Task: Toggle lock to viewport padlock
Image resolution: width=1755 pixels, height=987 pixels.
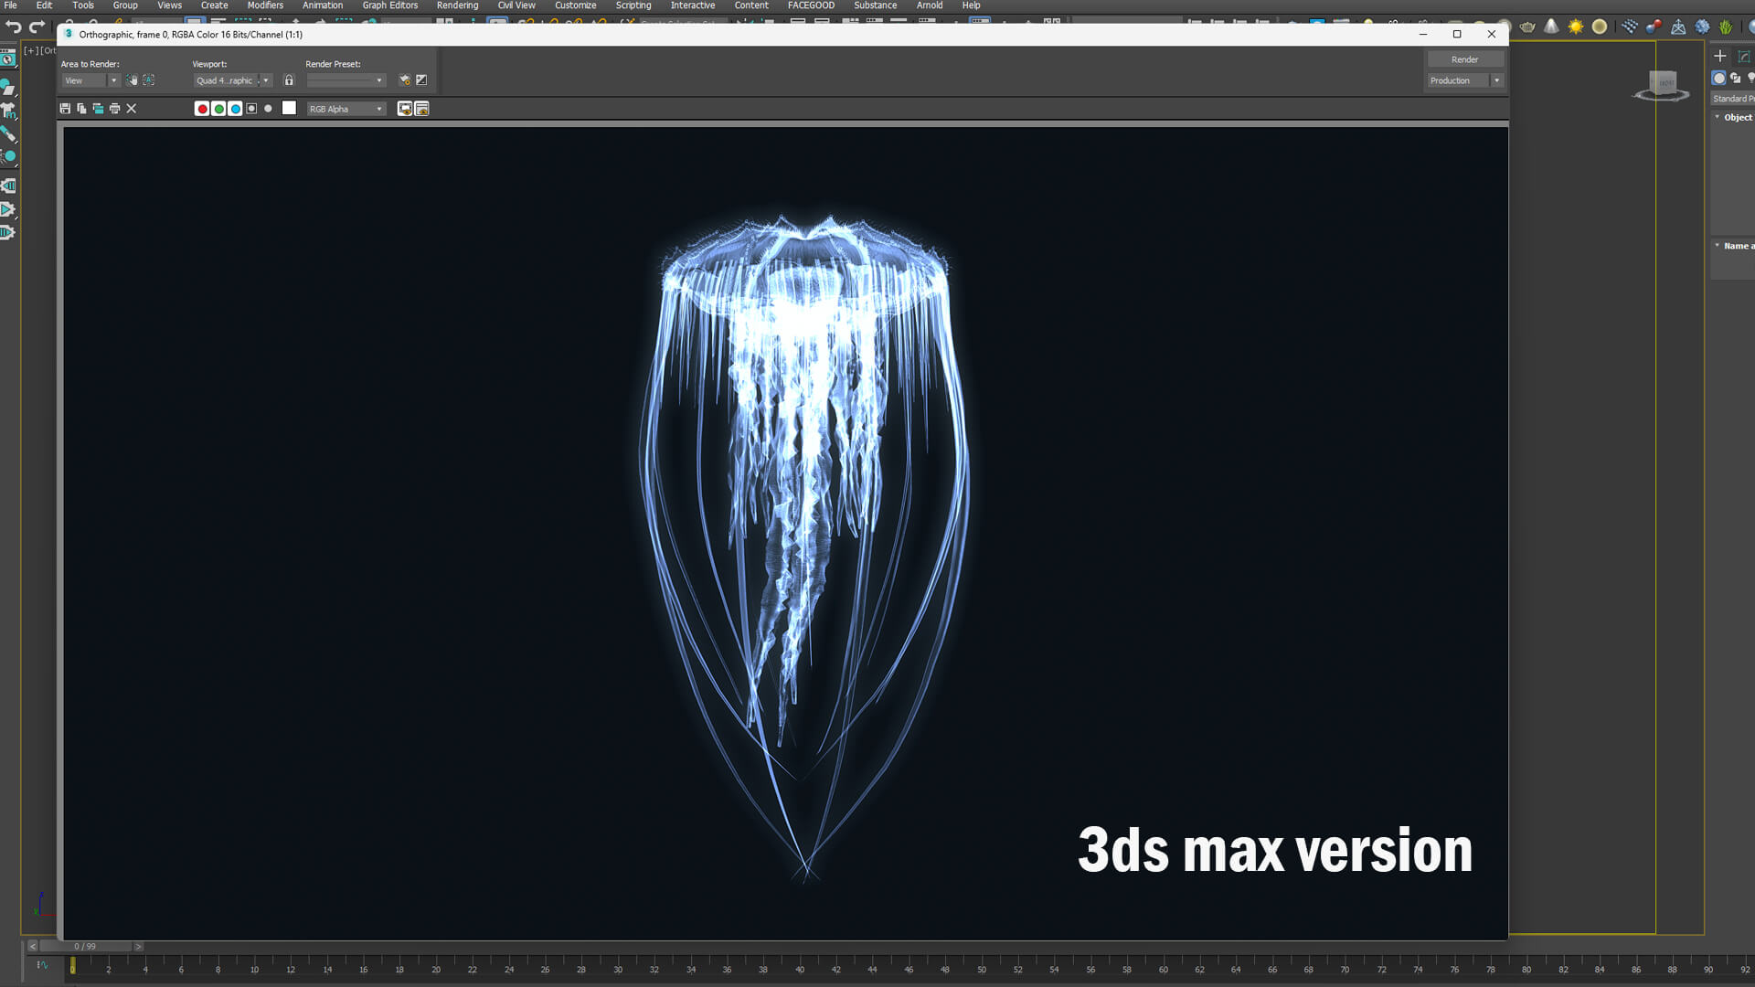Action: [x=289, y=80]
